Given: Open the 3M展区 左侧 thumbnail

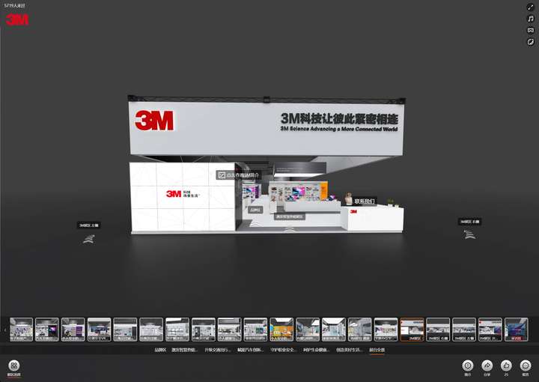Looking at the screenshot, I should coord(464,330).
